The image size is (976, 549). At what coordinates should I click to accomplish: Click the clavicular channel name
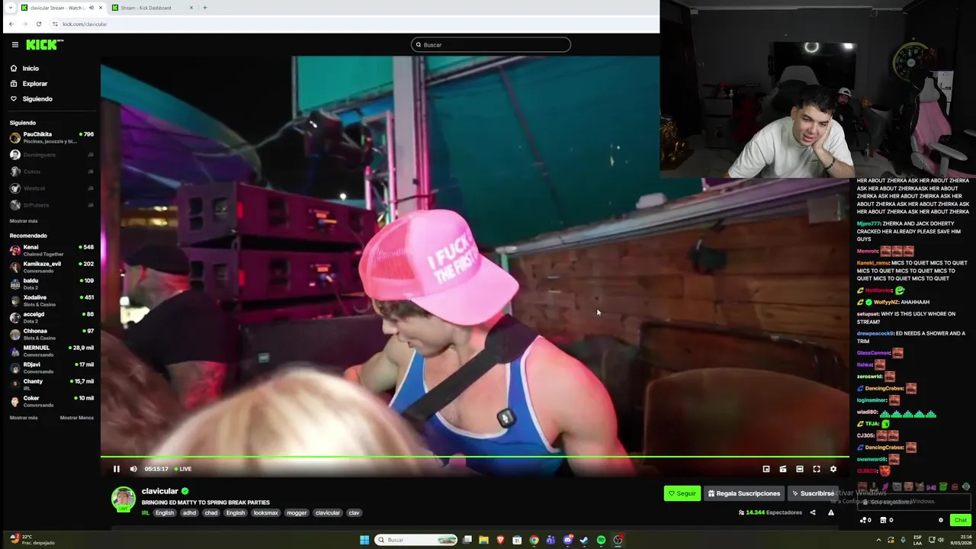click(x=159, y=491)
